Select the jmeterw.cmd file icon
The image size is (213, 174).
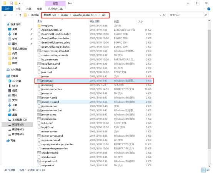39,119
